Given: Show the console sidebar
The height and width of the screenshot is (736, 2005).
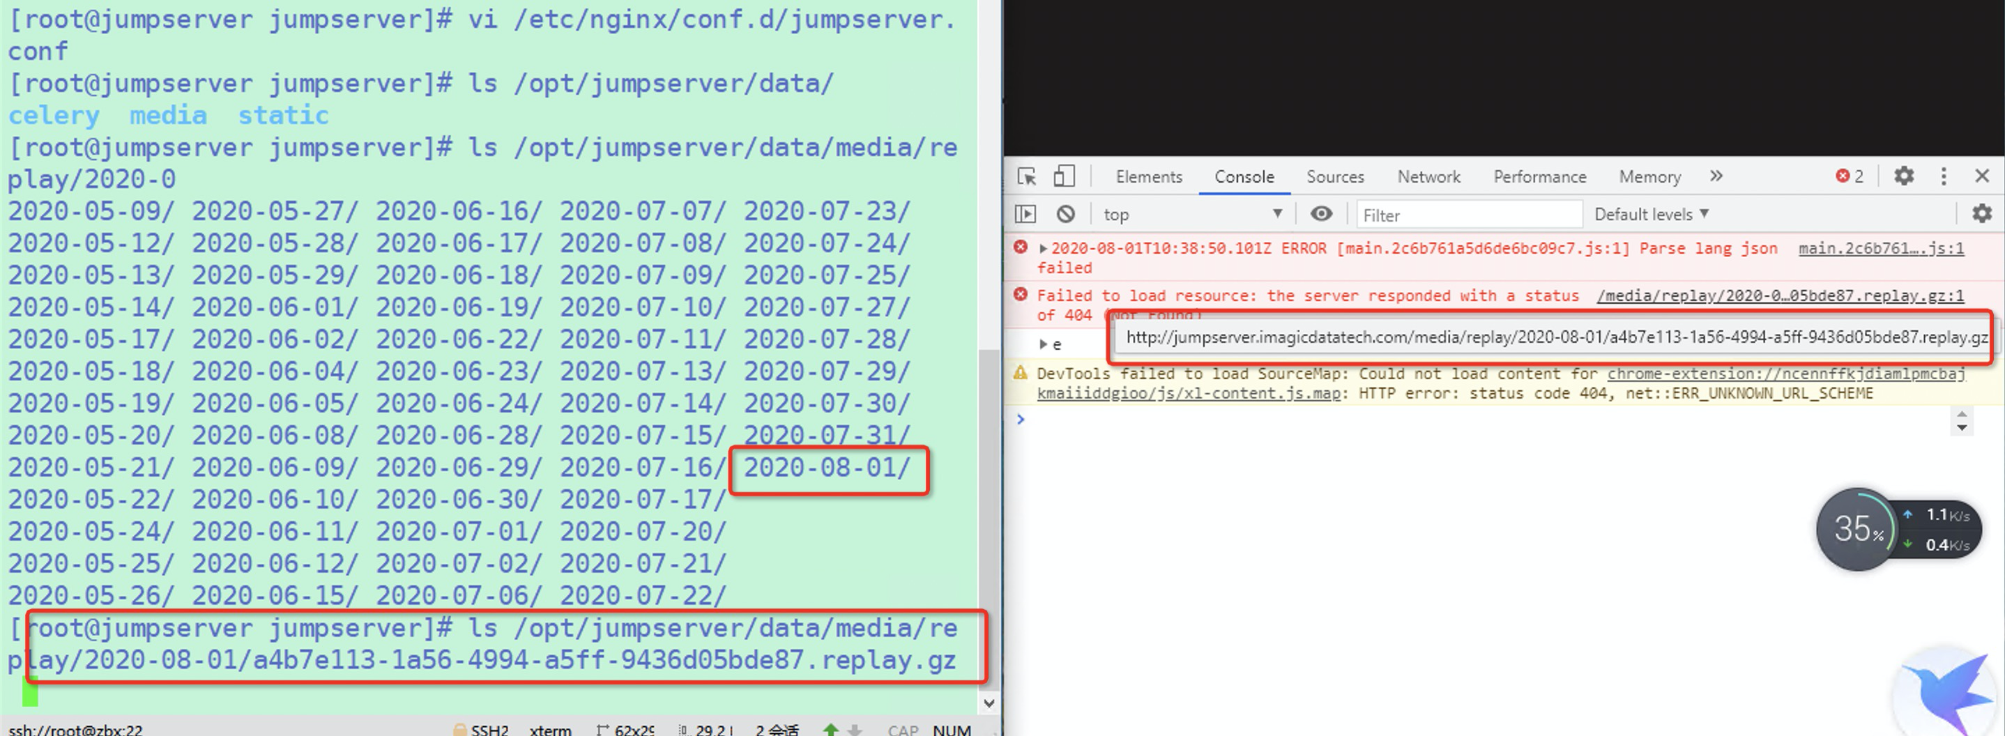Looking at the screenshot, I should pyautogui.click(x=1026, y=213).
